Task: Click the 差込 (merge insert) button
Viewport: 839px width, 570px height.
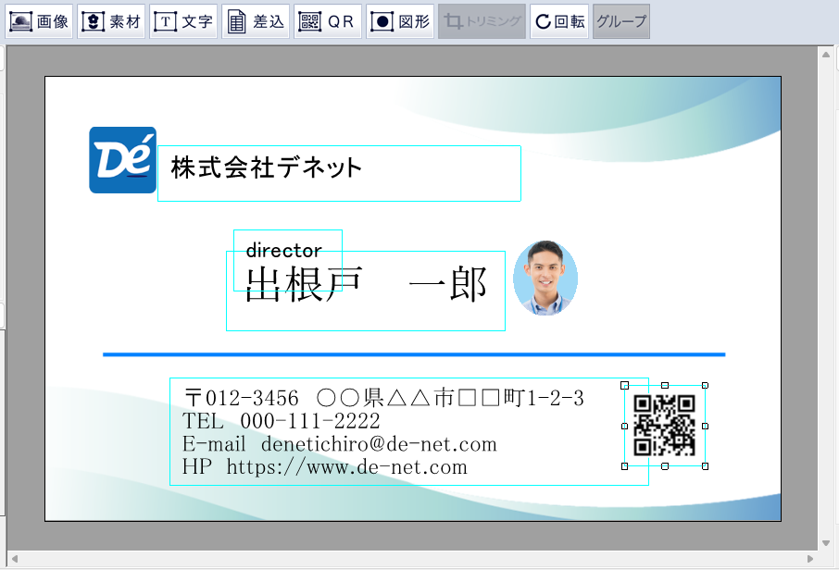Action: pyautogui.click(x=256, y=21)
